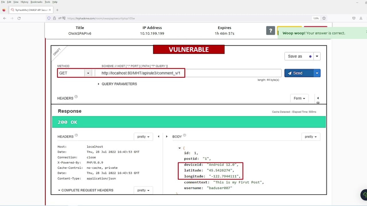Open the Save as dropdown arrow
367x206 pixels.
point(317,56)
